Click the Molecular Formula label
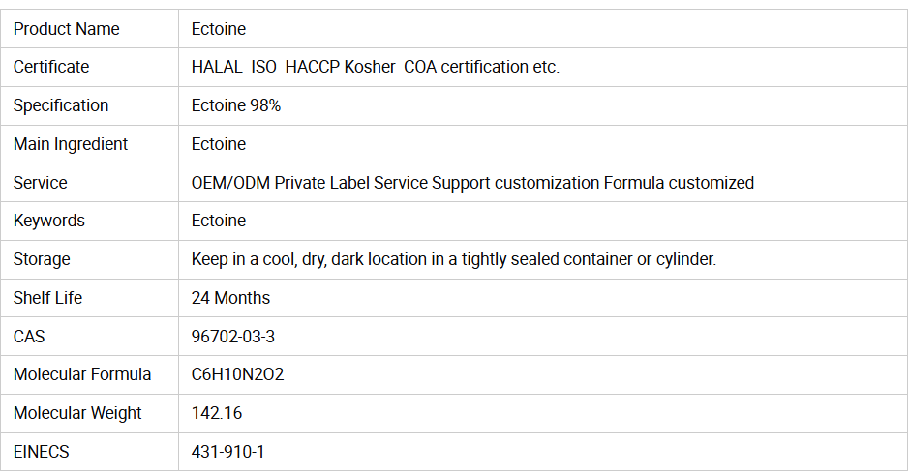The height and width of the screenshot is (474, 909). 82,374
